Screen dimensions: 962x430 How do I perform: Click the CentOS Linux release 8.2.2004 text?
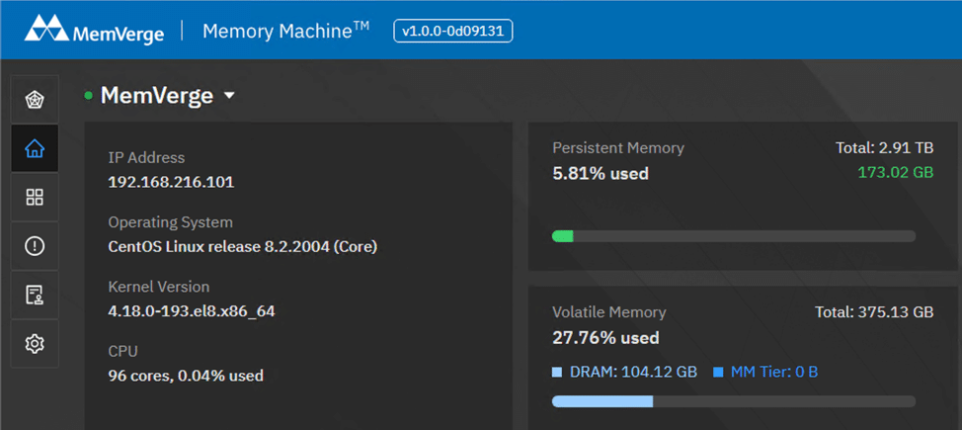pos(242,247)
